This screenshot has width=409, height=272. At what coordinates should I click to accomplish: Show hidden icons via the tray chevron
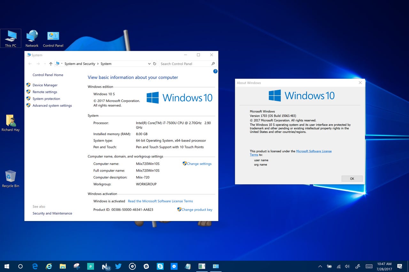320,266
